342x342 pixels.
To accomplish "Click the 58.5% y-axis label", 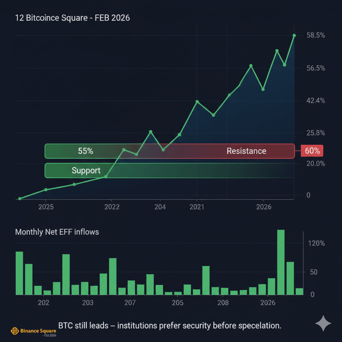I will coord(316,35).
